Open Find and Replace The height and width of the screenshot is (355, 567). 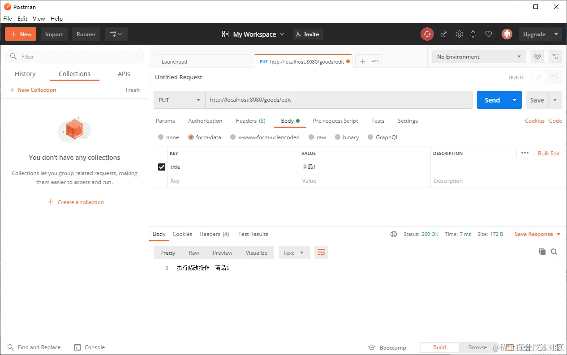(34, 347)
